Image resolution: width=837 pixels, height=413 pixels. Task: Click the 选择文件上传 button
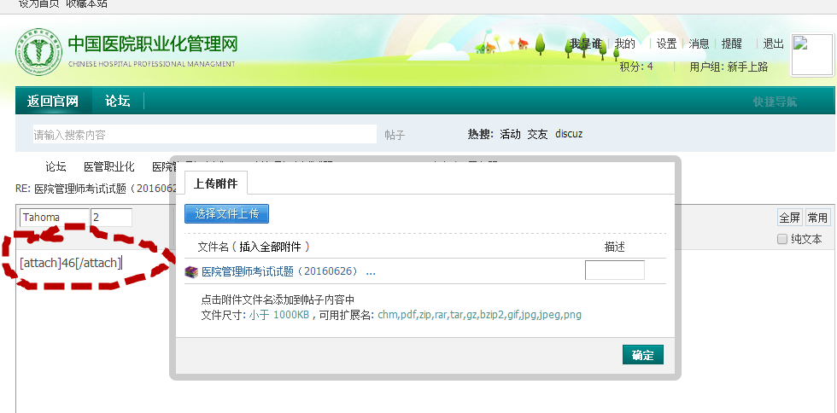pyautogui.click(x=226, y=213)
